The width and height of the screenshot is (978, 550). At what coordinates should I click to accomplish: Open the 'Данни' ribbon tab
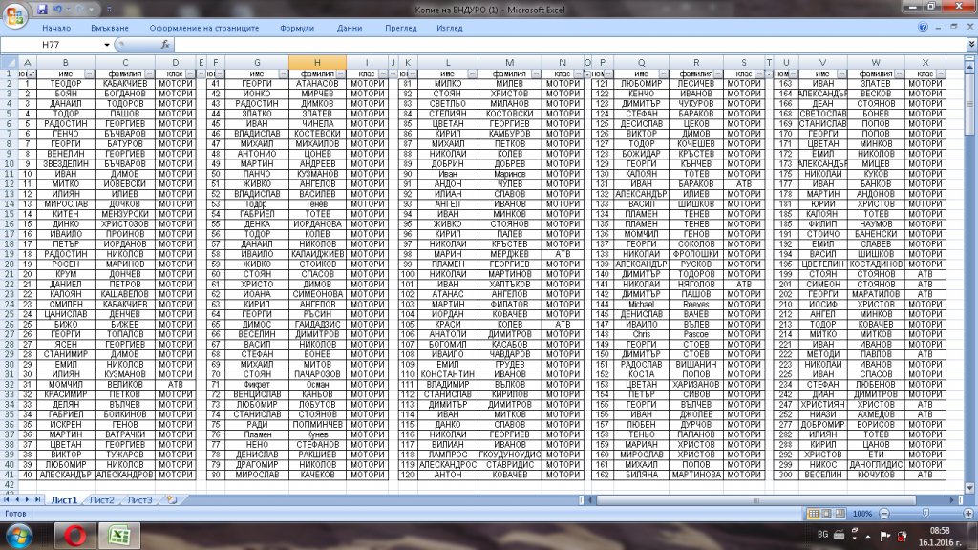350,28
